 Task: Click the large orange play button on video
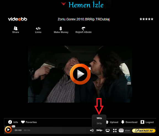click(80, 74)
